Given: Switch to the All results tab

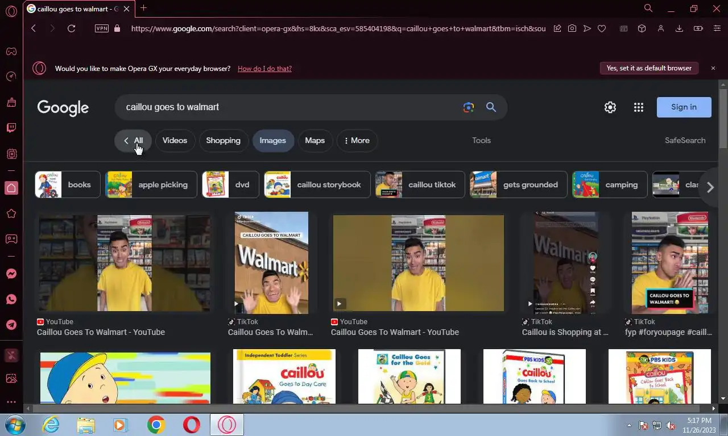Looking at the screenshot, I should point(133,141).
